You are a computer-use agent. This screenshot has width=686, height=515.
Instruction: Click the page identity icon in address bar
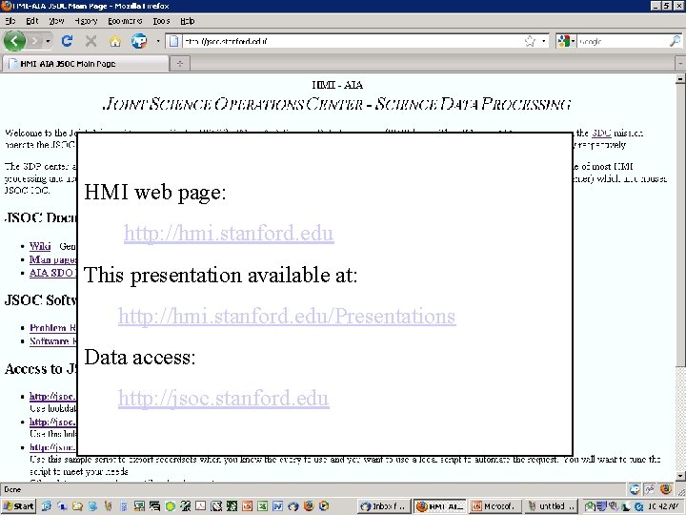pyautogui.click(x=173, y=41)
